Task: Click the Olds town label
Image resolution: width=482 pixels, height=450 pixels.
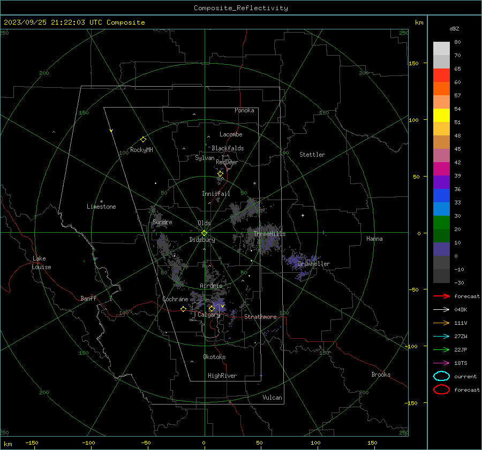Action: point(204,223)
